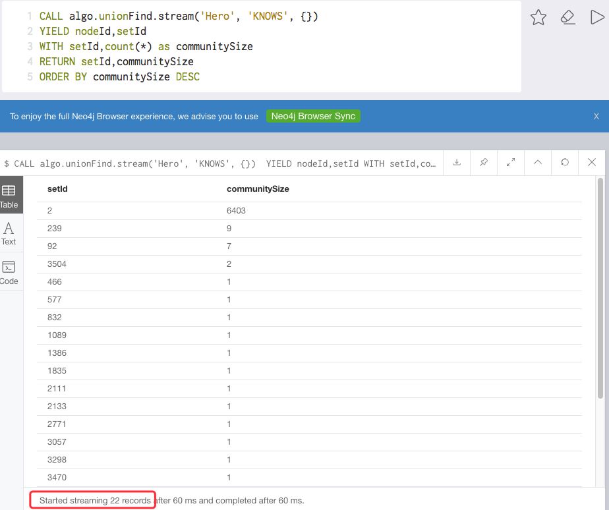This screenshot has width=609, height=510.
Task: Click into the Cypher query editor
Action: point(264,46)
